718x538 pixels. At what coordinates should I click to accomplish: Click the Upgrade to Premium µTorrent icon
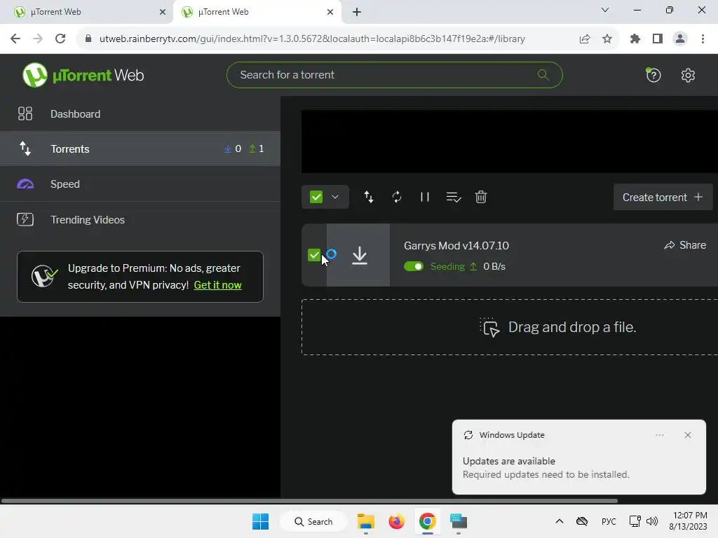click(x=44, y=276)
